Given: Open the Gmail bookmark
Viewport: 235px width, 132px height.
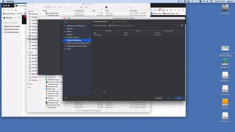Looking at the screenshot, I should coord(20,14).
